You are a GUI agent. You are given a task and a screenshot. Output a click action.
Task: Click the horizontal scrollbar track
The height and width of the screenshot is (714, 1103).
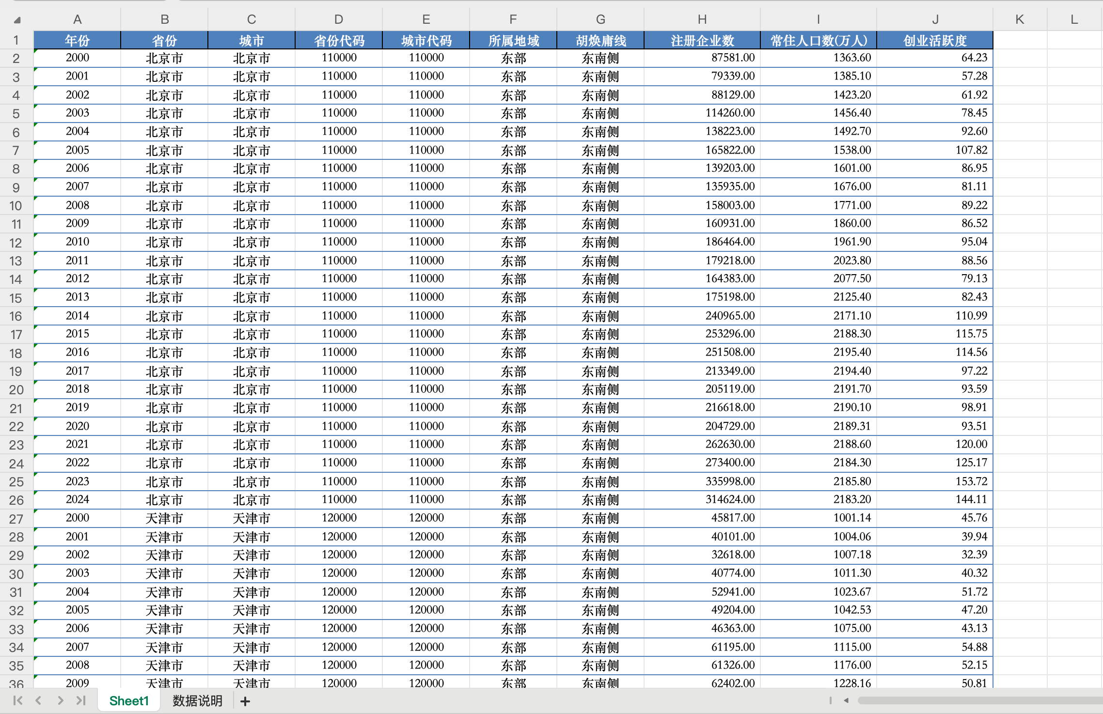(979, 700)
